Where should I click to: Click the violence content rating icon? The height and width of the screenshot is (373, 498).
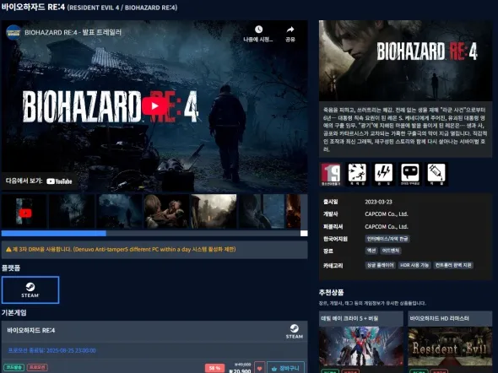point(357,174)
